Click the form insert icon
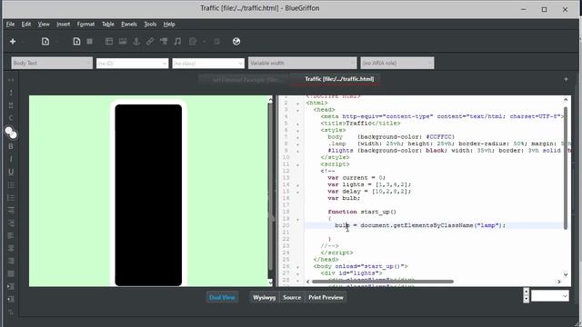The height and width of the screenshot is (327, 582). click(x=192, y=42)
